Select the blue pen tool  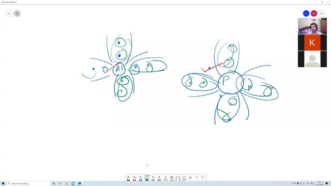point(141,178)
